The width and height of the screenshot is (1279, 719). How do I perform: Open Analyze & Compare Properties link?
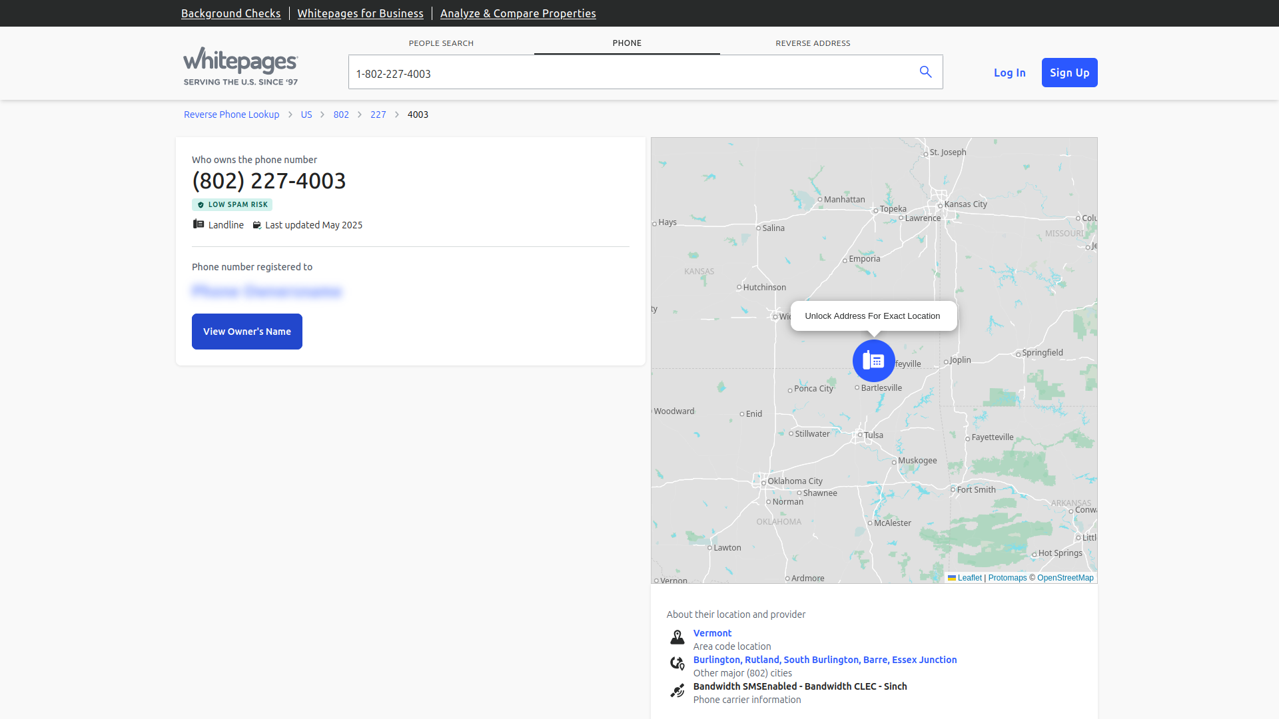click(518, 13)
